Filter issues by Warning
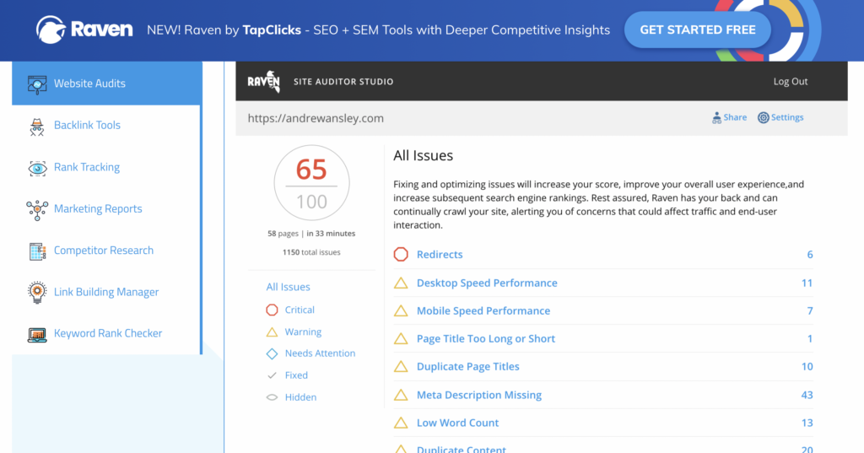Viewport: 864px width, 453px height. point(303,332)
